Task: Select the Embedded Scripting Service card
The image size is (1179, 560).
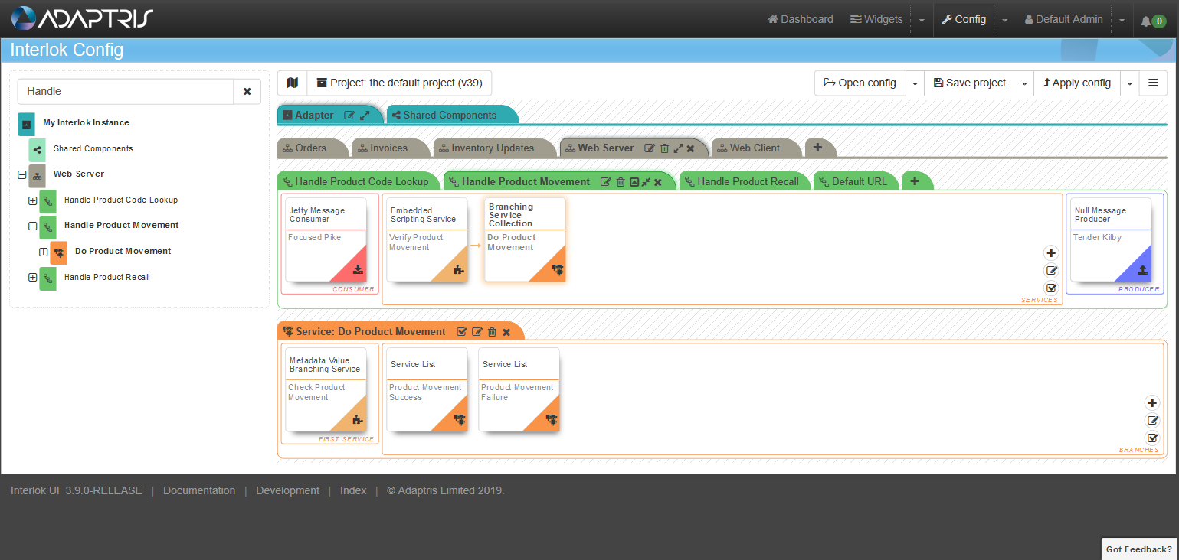Action: click(x=427, y=240)
